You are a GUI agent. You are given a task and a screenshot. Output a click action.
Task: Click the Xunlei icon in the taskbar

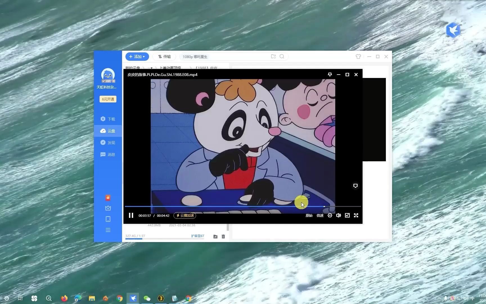click(x=133, y=298)
